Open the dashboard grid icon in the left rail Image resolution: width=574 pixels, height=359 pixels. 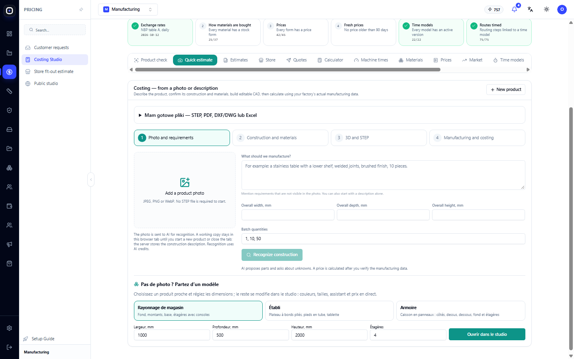click(x=10, y=34)
